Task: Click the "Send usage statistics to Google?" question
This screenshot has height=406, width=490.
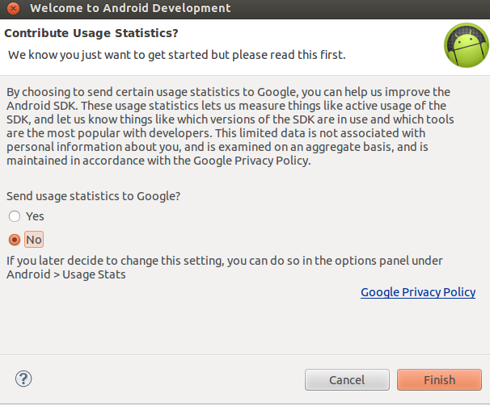Action: (x=93, y=196)
